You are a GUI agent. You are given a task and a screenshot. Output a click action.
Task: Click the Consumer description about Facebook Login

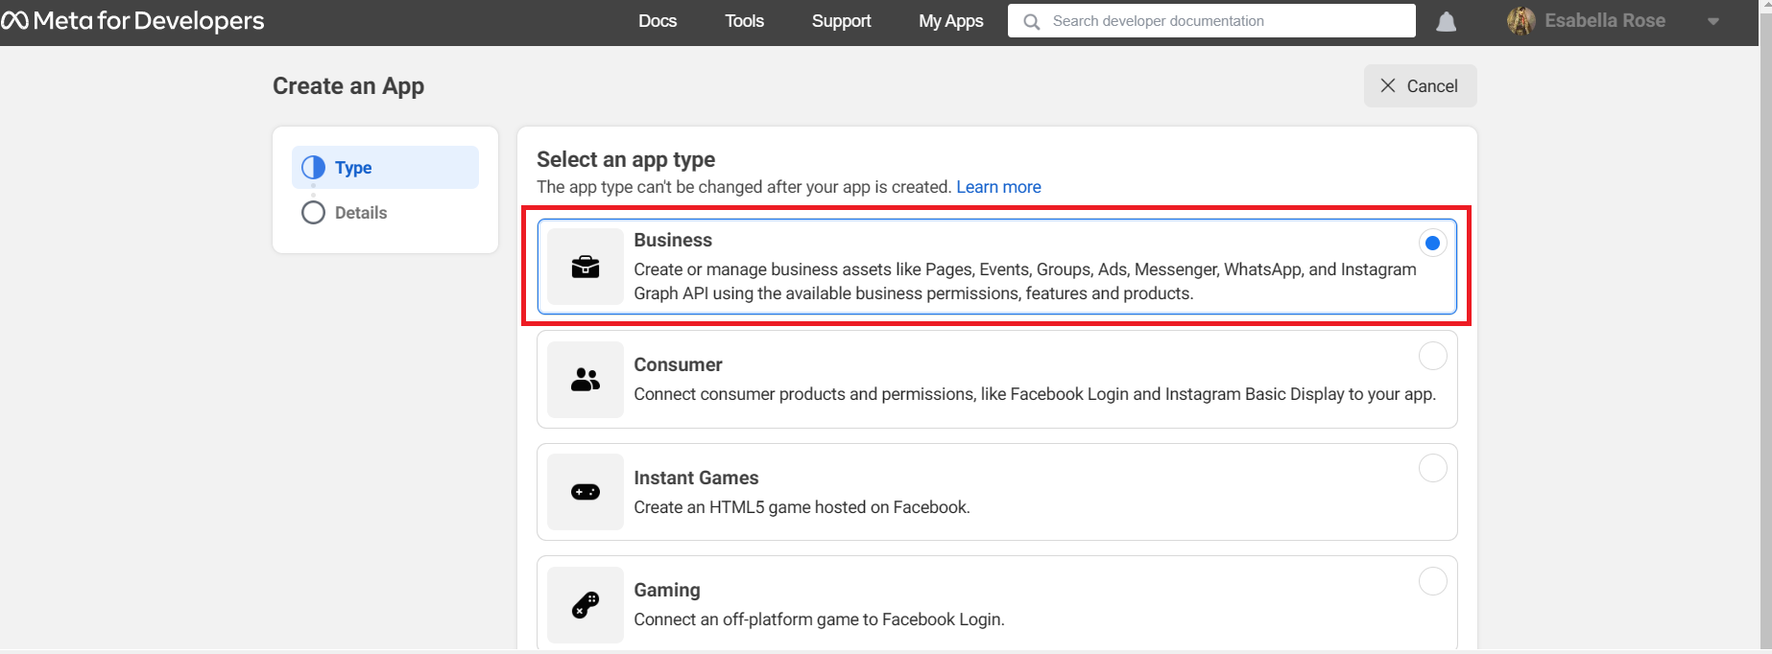[1035, 394]
